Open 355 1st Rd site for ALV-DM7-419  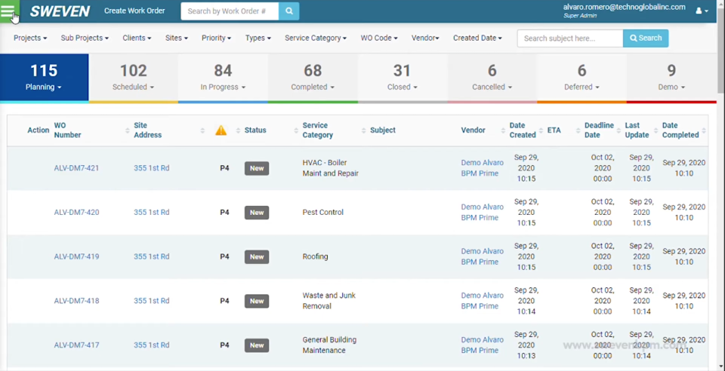152,256
